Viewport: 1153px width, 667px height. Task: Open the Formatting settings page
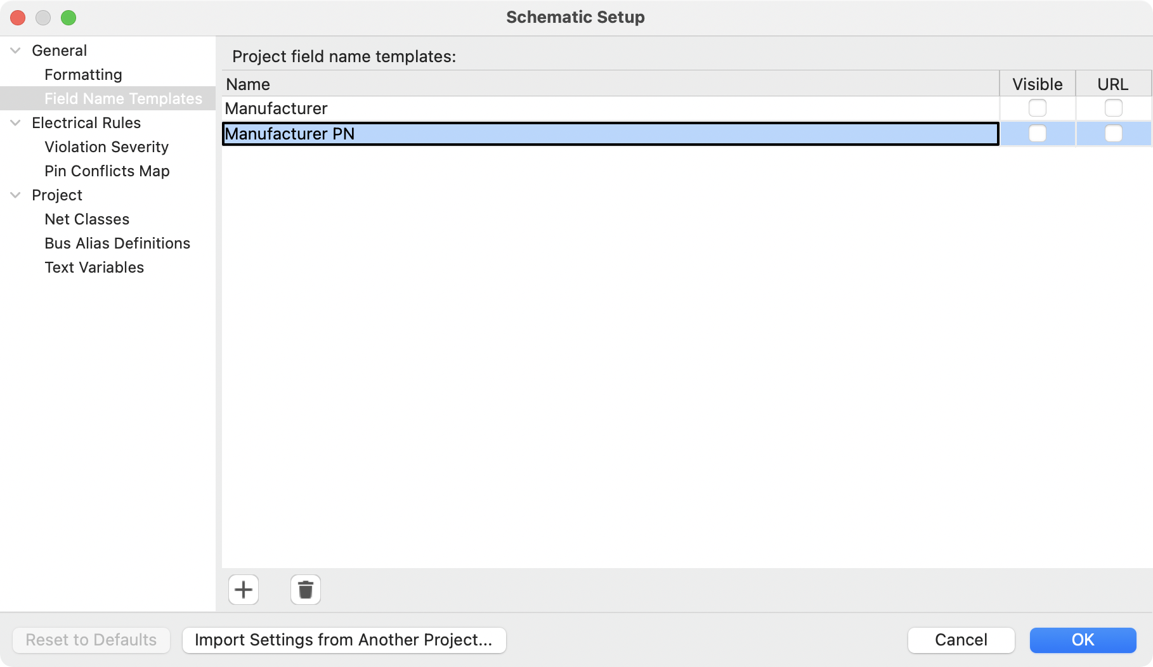coord(83,74)
